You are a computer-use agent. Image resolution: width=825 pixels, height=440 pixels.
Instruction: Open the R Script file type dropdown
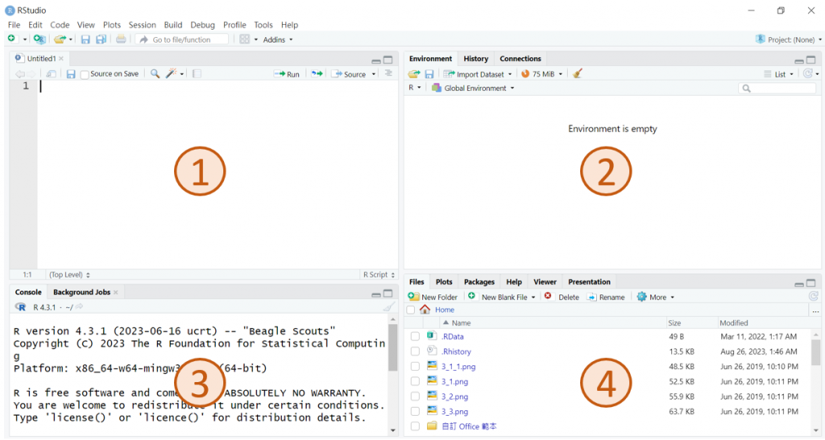(x=379, y=274)
